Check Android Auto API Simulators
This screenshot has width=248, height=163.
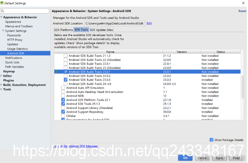click(63, 88)
